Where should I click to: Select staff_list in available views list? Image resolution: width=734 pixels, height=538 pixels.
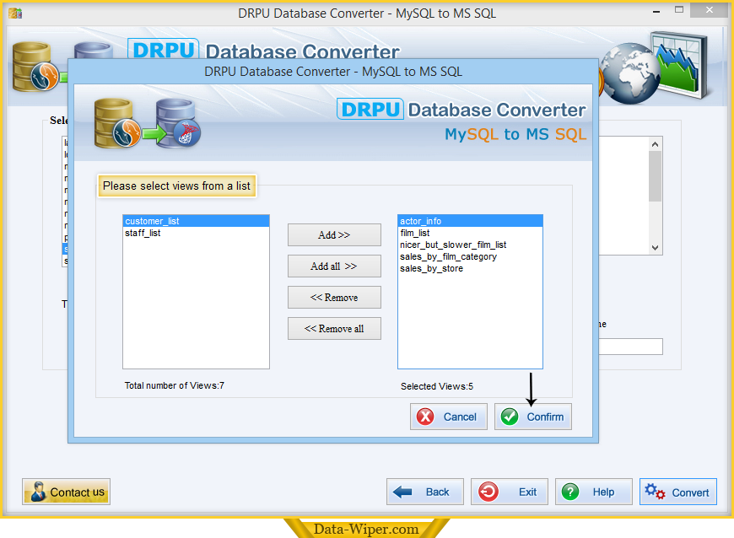click(x=143, y=233)
